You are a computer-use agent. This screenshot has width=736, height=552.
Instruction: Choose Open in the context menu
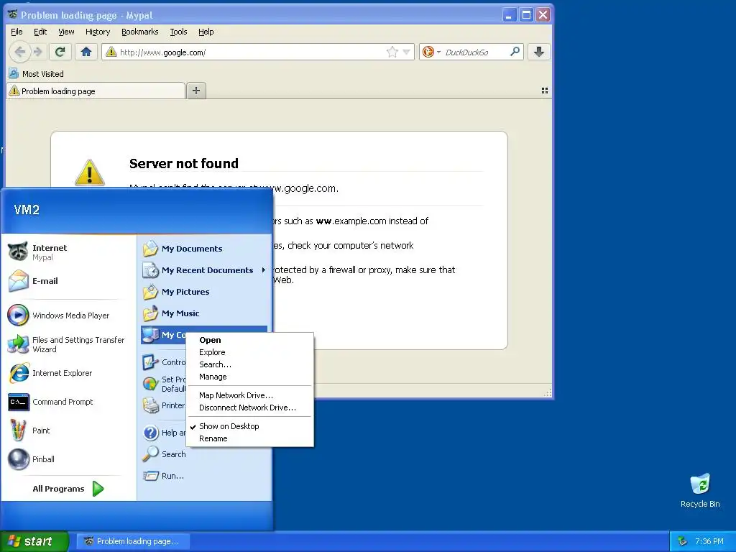click(249, 340)
